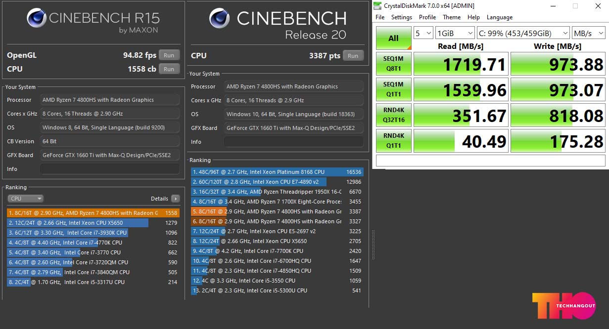Run the OpenGL benchmark in Cinebench R15
Image resolution: width=609 pixels, height=329 pixels.
(x=169, y=55)
